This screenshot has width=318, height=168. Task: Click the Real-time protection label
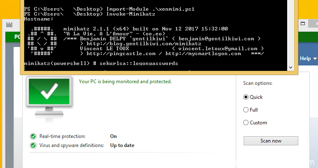[x=62, y=136]
